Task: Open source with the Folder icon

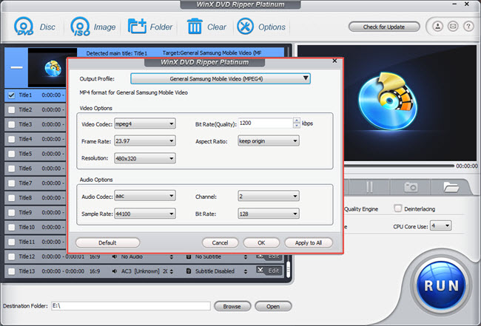Action: (137, 27)
